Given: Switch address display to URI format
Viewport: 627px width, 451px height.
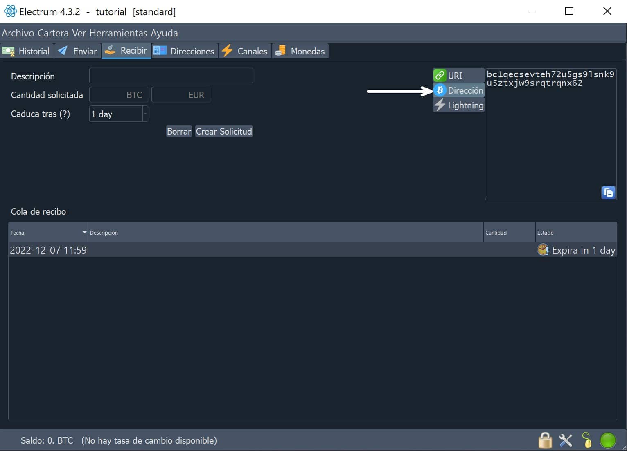Looking at the screenshot, I should (455, 75).
